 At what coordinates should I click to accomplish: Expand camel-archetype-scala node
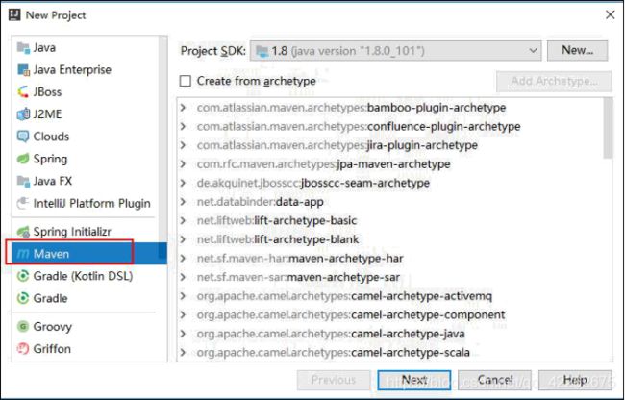pos(183,352)
